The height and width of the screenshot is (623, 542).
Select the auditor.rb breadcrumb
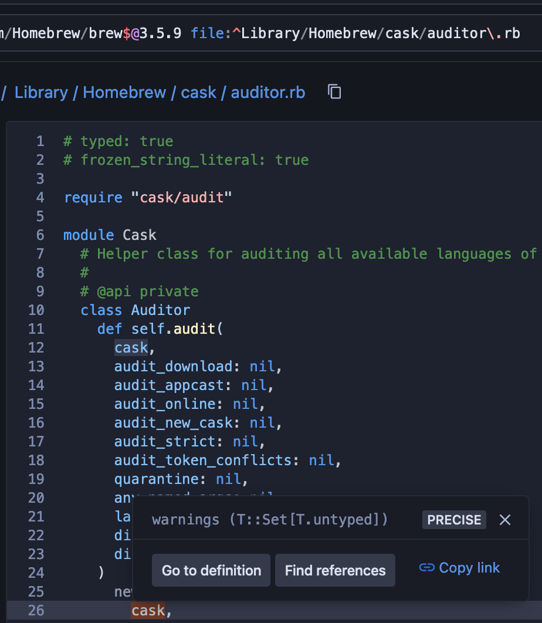[267, 92]
